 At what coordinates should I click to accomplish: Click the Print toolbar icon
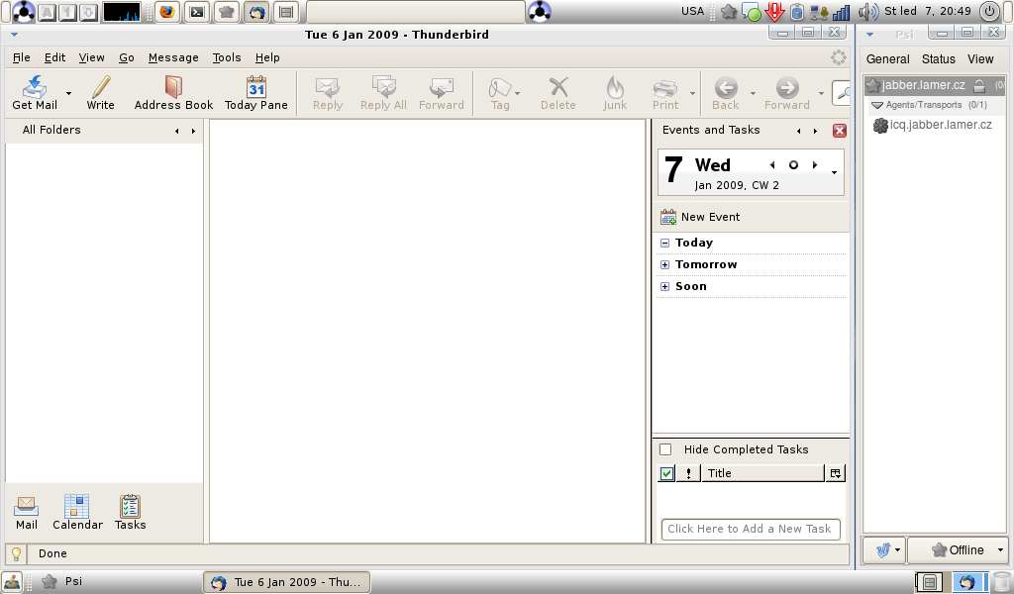pos(664,87)
